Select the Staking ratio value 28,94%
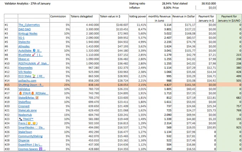Image resolution: width=242 pixels, height=152 pixels. coord(167,4)
